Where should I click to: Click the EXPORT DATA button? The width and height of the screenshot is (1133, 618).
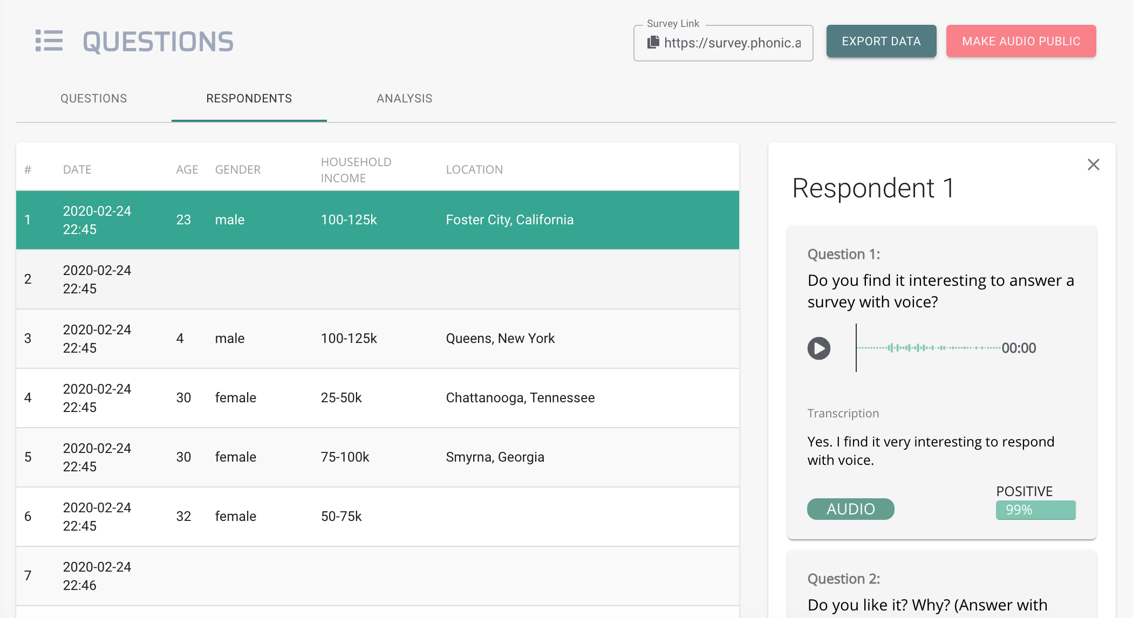point(881,41)
